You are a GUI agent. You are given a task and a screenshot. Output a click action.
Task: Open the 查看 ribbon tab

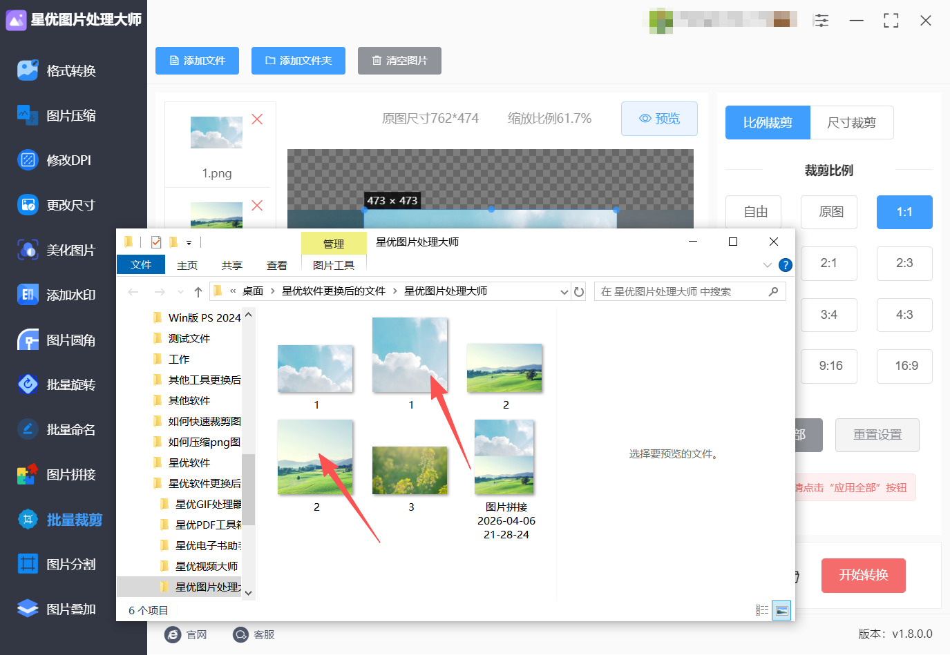[x=277, y=265]
